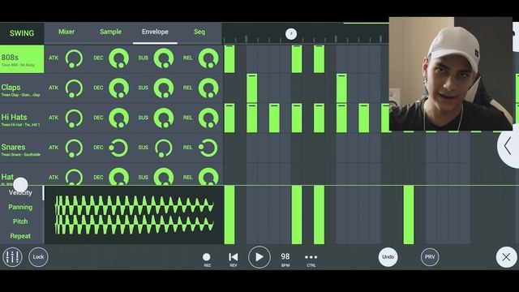
Task: Expand the side panel arrow on the right
Action: pos(508,146)
